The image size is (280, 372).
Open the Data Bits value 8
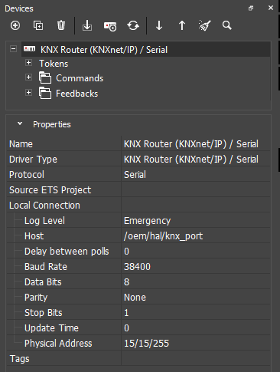point(196,281)
